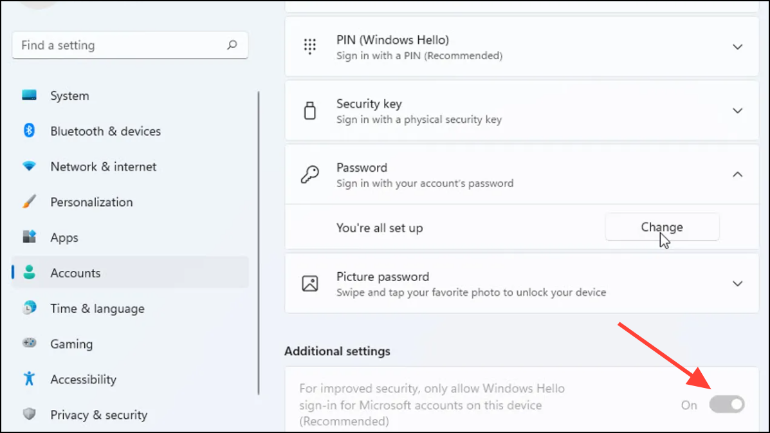Click the search magnifier icon
The width and height of the screenshot is (770, 433).
(x=232, y=45)
